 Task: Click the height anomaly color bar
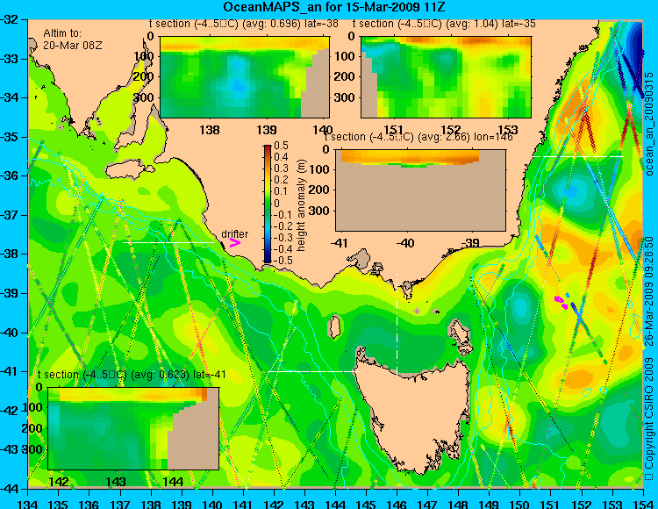(268, 204)
